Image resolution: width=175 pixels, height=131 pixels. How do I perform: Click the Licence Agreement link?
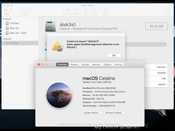pyautogui.click(x=112, y=124)
